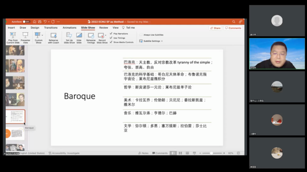The height and width of the screenshot is (172, 307).
Task: Expand the Custom Show dropdown arrow
Action: coord(42,35)
